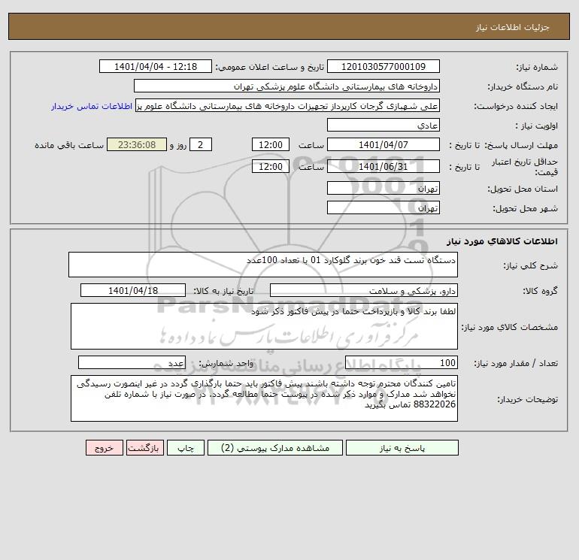
Task: Click remaining days field showing 2
Action: click(x=201, y=145)
